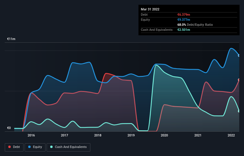The height and width of the screenshot is (156, 244).
Task: Toggle Cash And Equivalents legend button
Action: [x=68, y=147]
